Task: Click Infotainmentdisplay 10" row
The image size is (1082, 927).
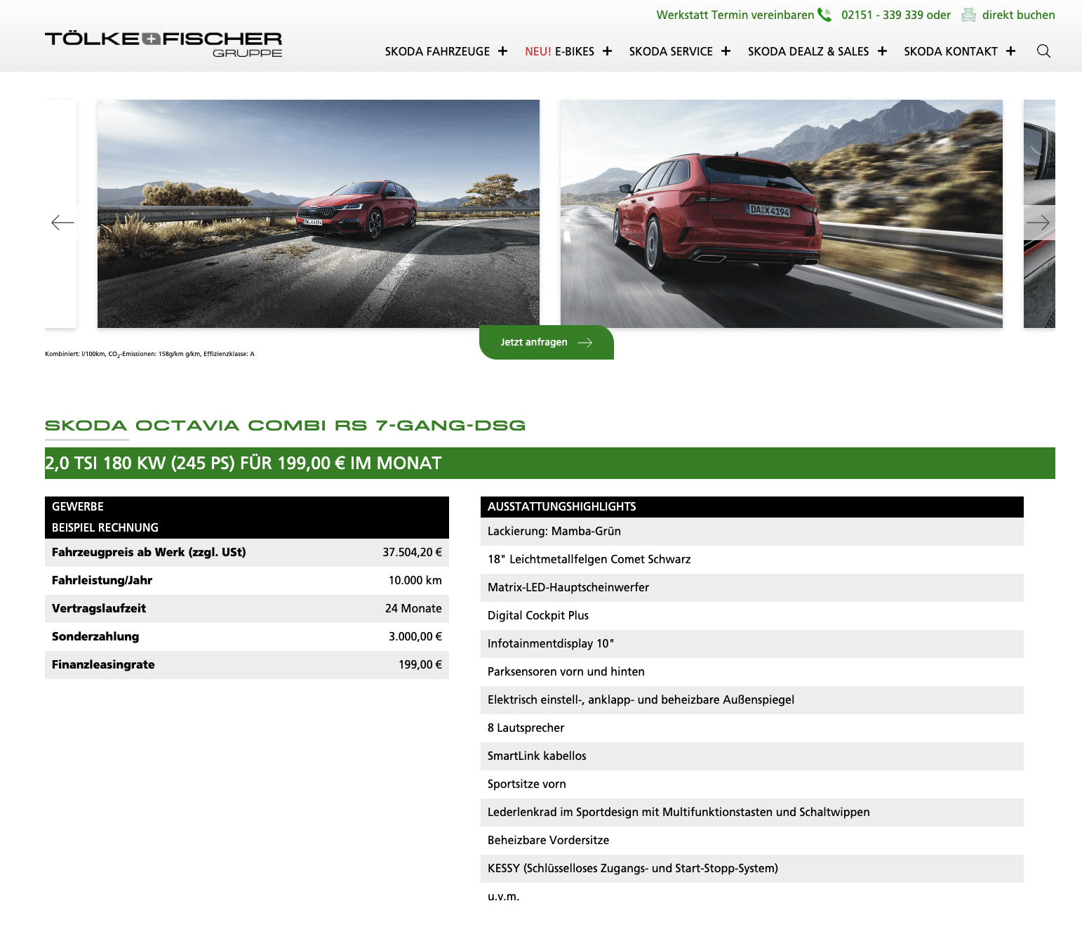Action: pos(752,644)
